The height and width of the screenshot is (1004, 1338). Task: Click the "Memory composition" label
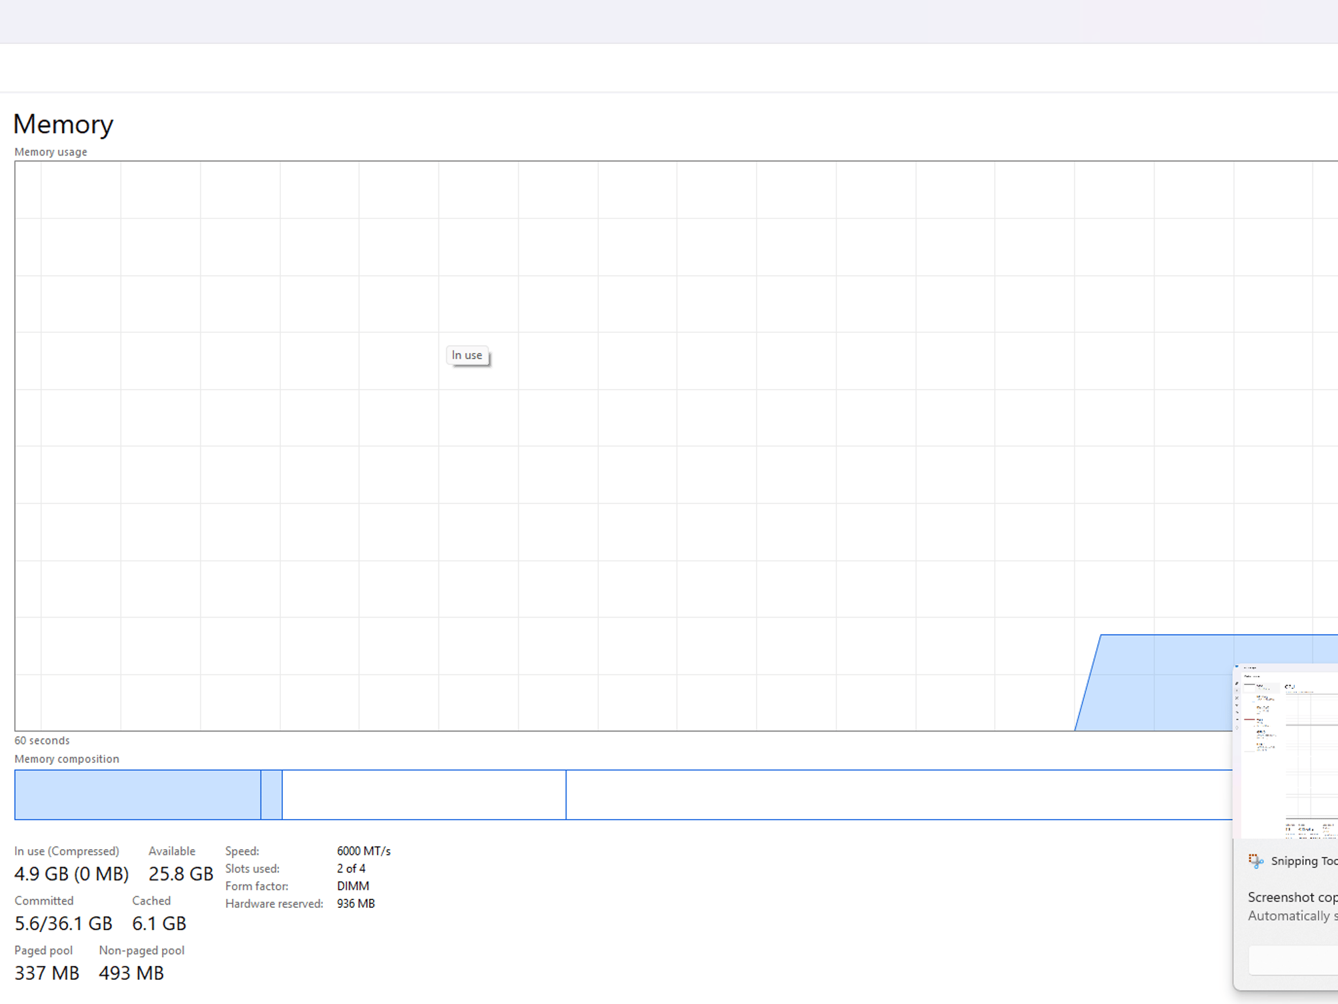point(67,759)
